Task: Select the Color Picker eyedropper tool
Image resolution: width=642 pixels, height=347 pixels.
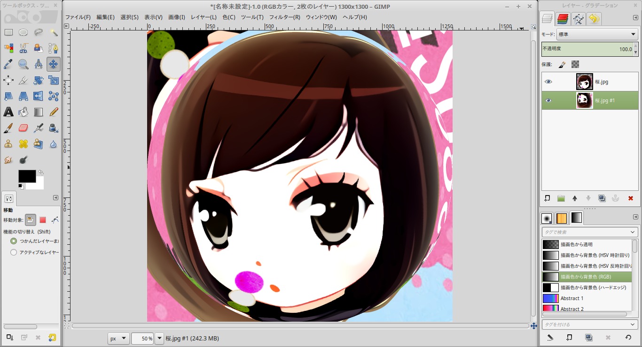Action: pyautogui.click(x=8, y=64)
